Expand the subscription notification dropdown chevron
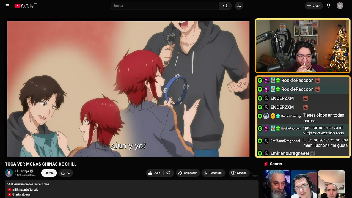The height and width of the screenshot is (198, 352). pyautogui.click(x=69, y=173)
